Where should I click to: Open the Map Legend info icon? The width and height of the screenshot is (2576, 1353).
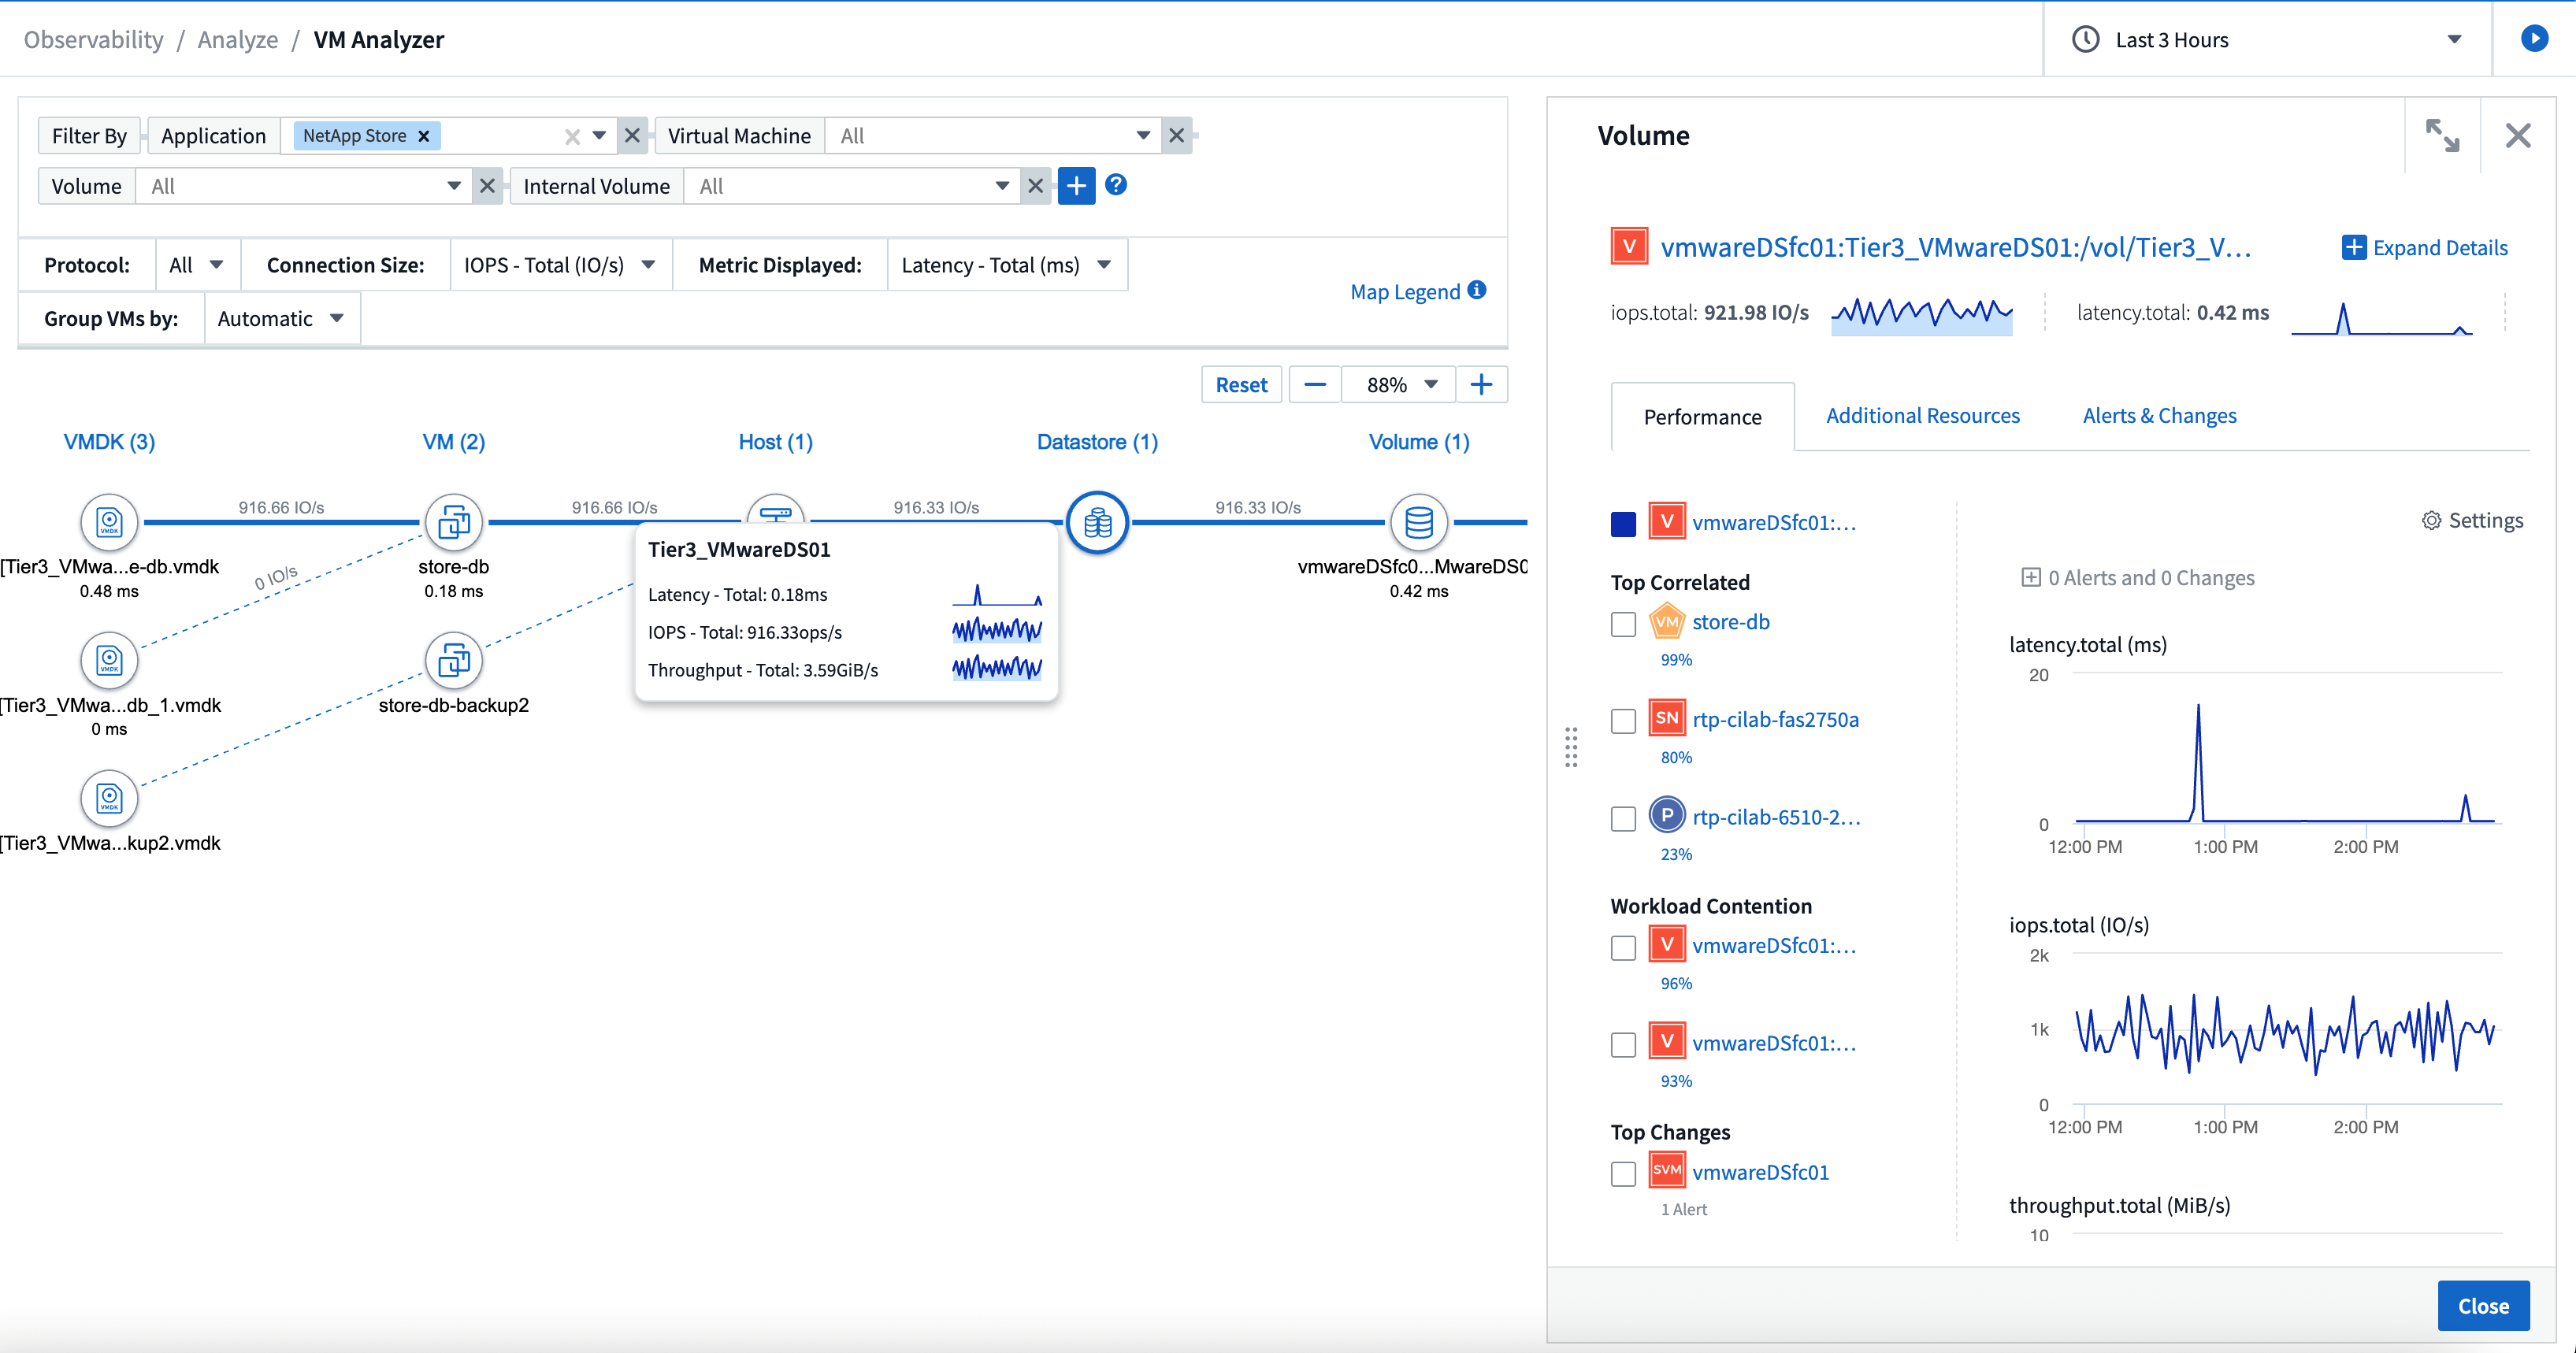click(x=1477, y=290)
